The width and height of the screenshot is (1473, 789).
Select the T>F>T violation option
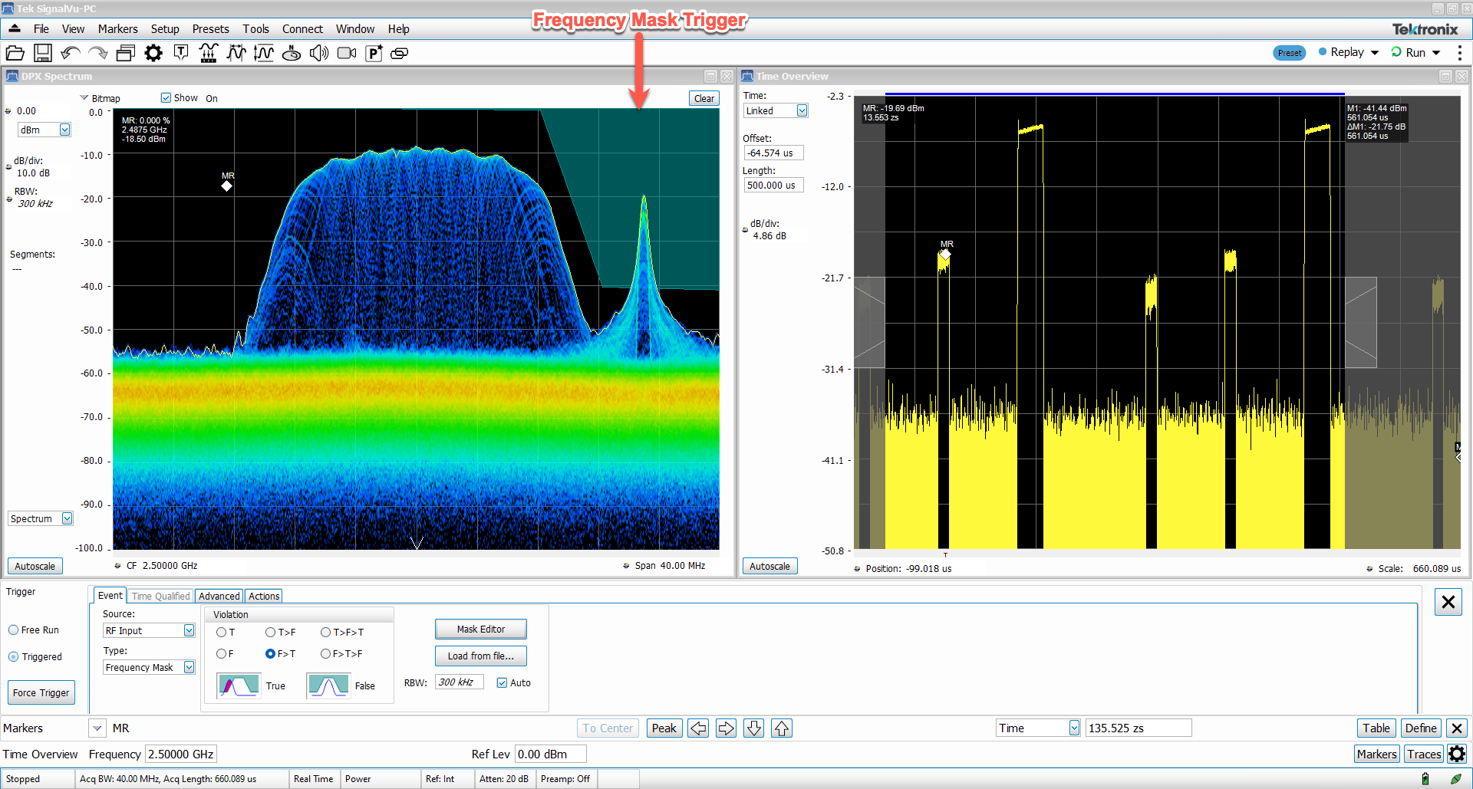click(326, 633)
